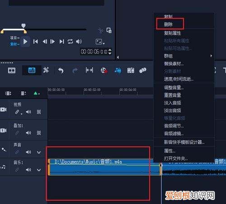Select 项目 (Project) playback mode
The height and width of the screenshot is (204, 226).
point(15,38)
